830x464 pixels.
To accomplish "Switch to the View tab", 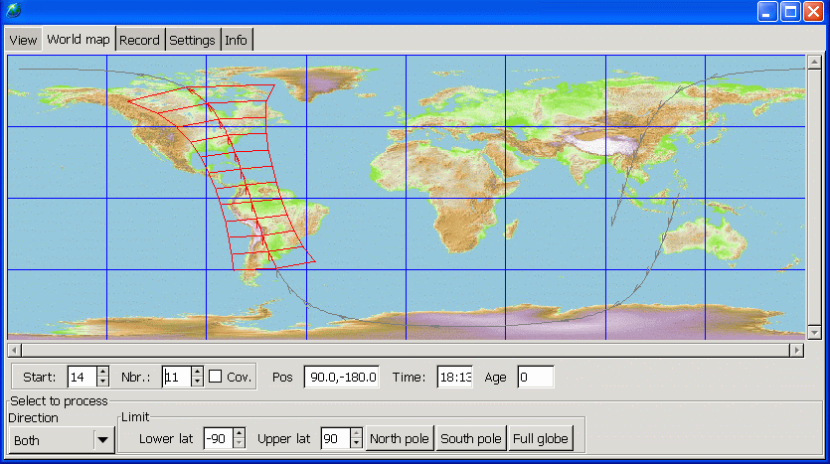I will [x=23, y=40].
